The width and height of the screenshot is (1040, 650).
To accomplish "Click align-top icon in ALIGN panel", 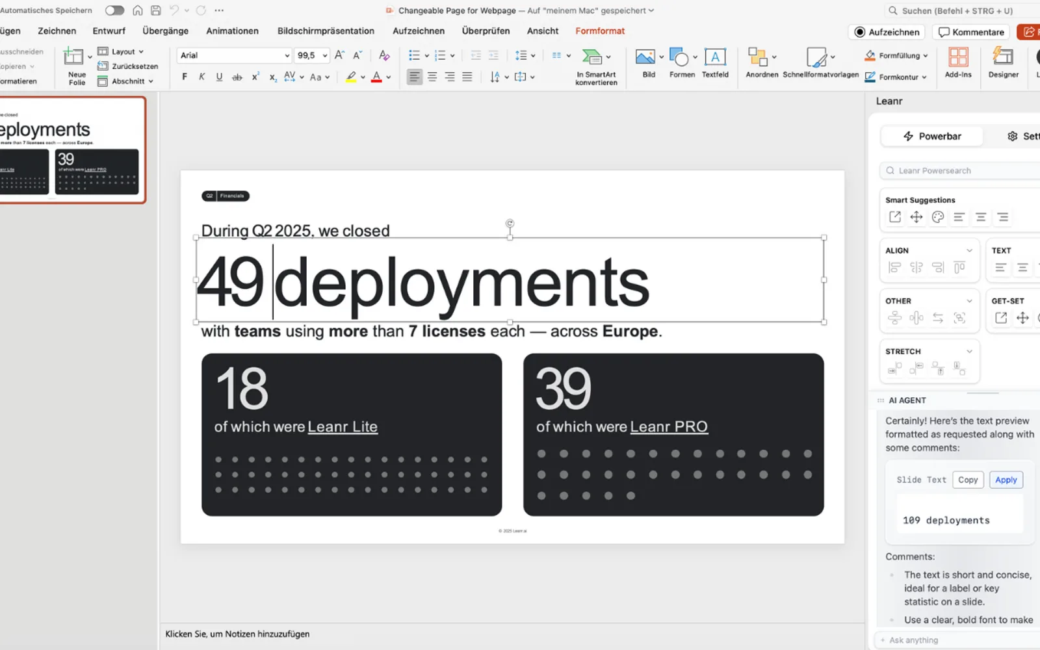I will pyautogui.click(x=959, y=267).
